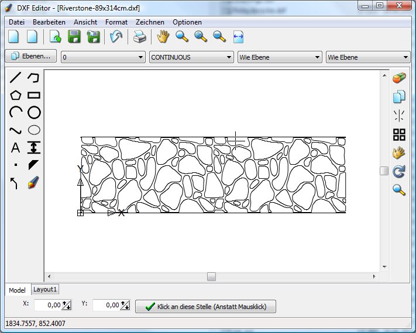
Task: Select the Rectangle drawing tool
Action: point(35,95)
